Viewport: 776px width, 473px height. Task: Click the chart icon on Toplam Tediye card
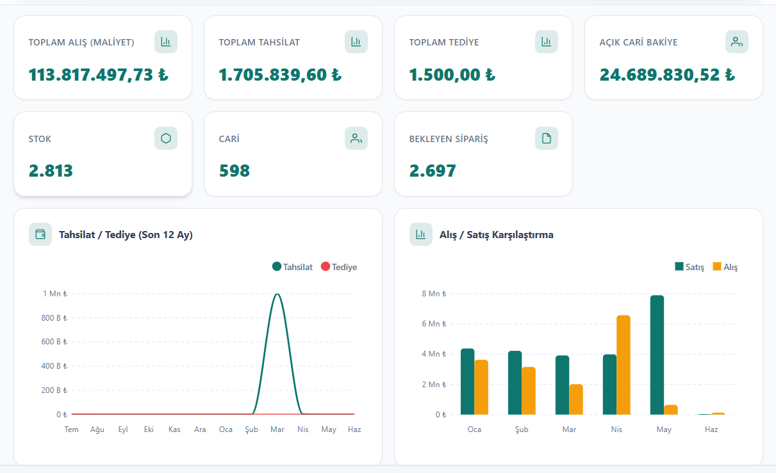(547, 42)
